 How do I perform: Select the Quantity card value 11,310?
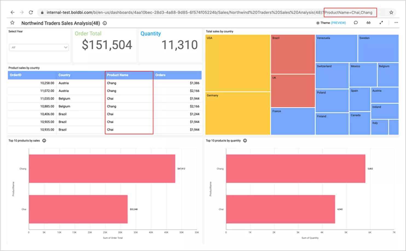179,45
